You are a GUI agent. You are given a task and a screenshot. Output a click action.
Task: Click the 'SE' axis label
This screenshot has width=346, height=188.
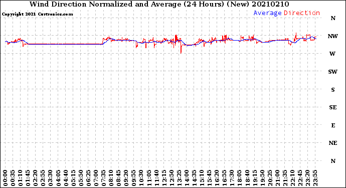(x=333, y=107)
